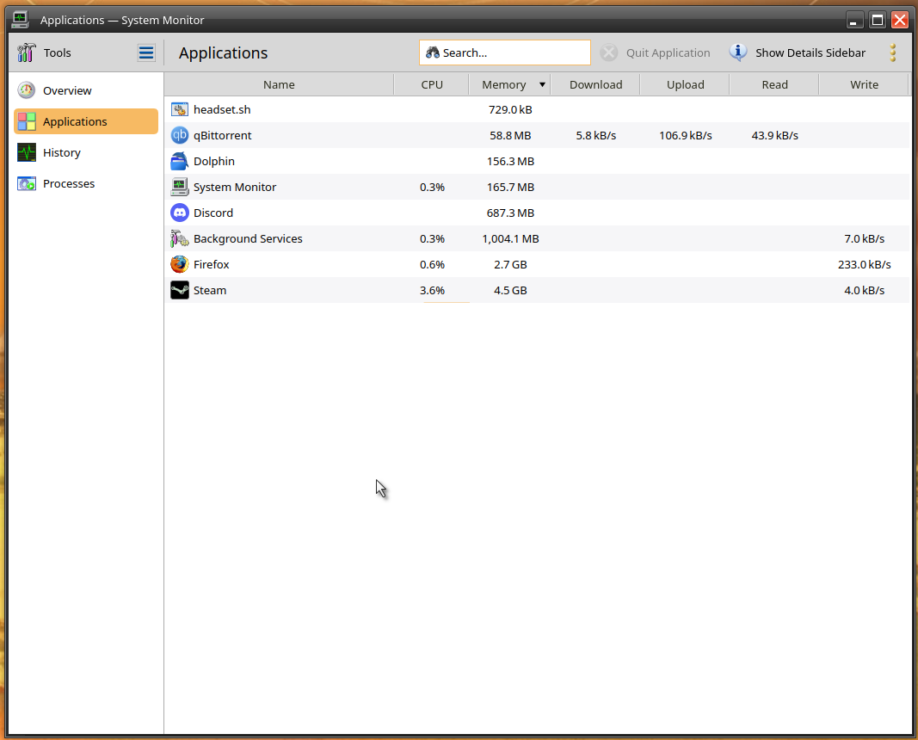Click qBittorrent's 43.9 kB/s read value
The height and width of the screenshot is (740, 918).
point(774,135)
